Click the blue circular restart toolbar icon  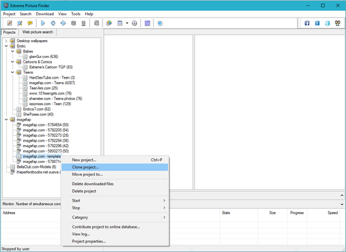(x=53, y=23)
